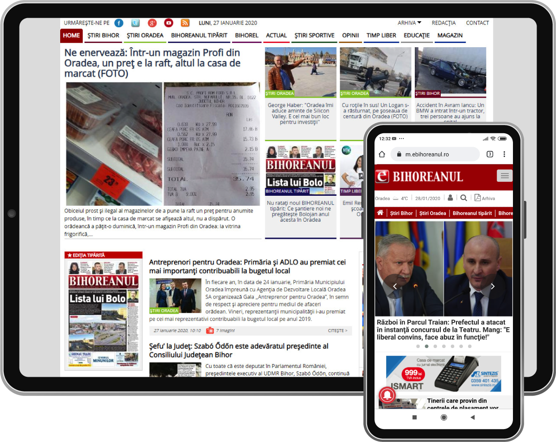Click LUNI, 27 IANUARIE 2020 date text
The width and height of the screenshot is (556, 442).
point(228,23)
